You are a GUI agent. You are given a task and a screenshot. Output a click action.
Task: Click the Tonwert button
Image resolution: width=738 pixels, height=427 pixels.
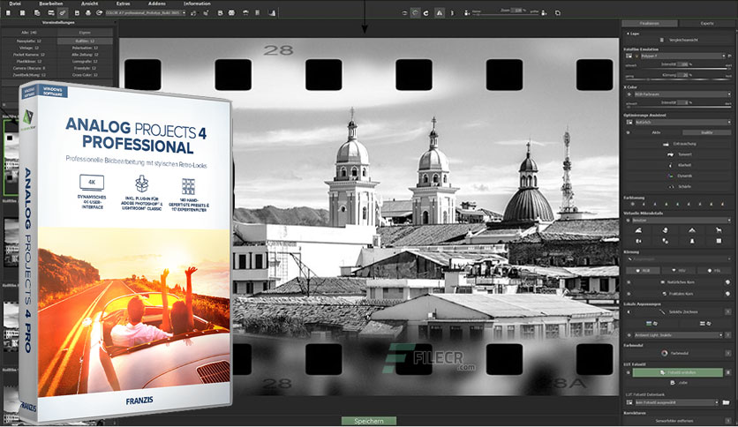point(678,154)
